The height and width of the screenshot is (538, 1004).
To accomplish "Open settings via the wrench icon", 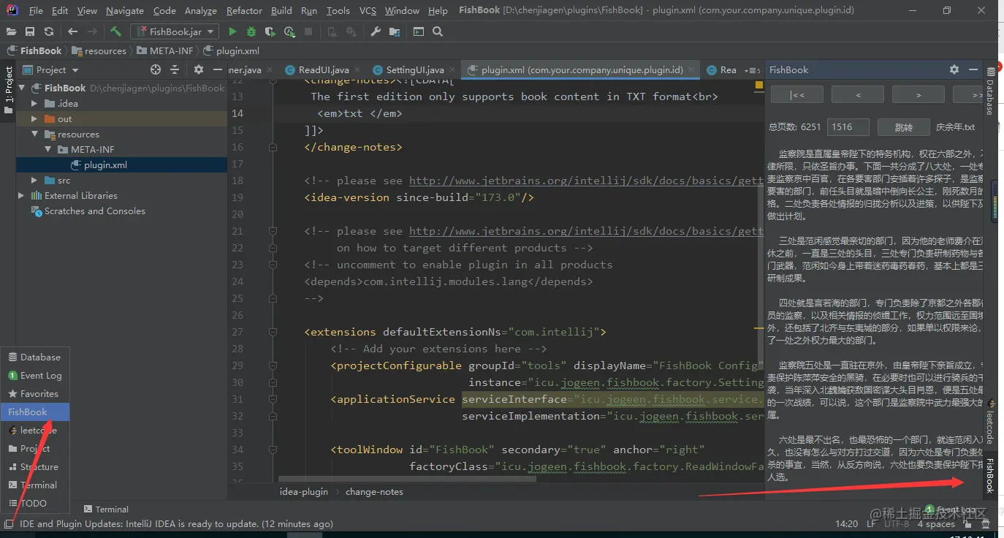I will point(376,31).
